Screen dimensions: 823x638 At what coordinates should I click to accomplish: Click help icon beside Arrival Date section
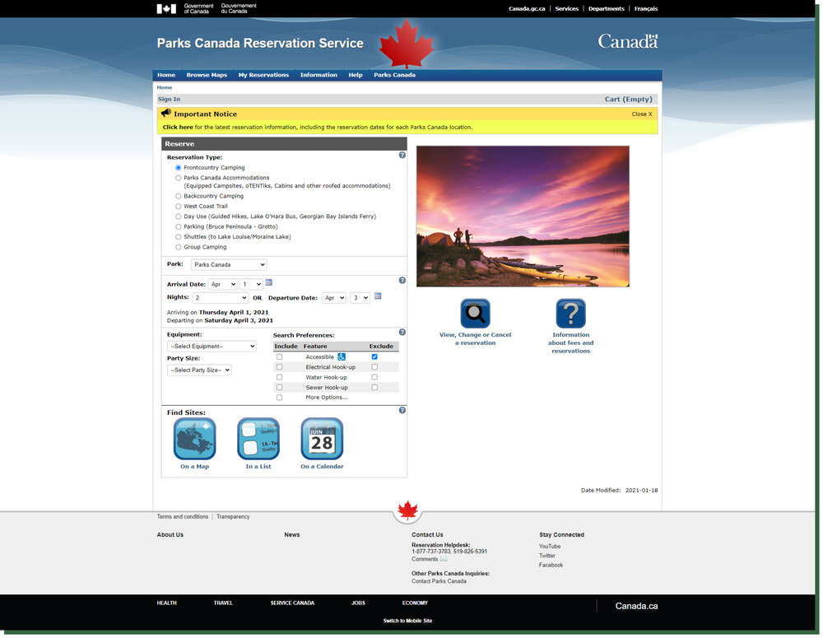[x=402, y=281]
